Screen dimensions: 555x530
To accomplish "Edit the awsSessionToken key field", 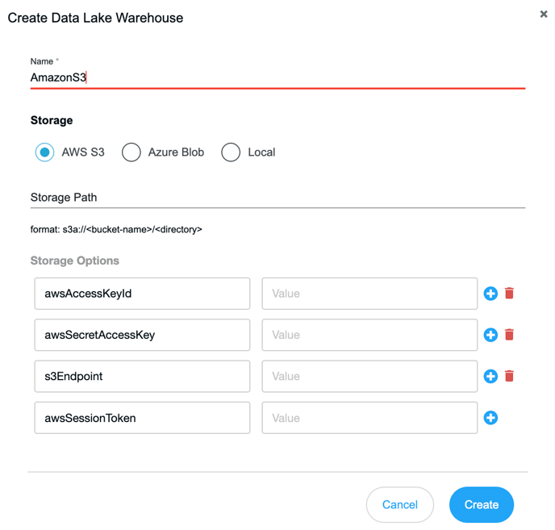I will 142,418.
